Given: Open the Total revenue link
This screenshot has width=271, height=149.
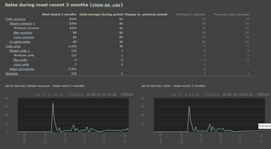Looking at the screenshot, I should pos(15,19).
